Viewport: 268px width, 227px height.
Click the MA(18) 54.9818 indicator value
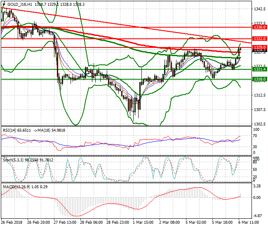51,130
